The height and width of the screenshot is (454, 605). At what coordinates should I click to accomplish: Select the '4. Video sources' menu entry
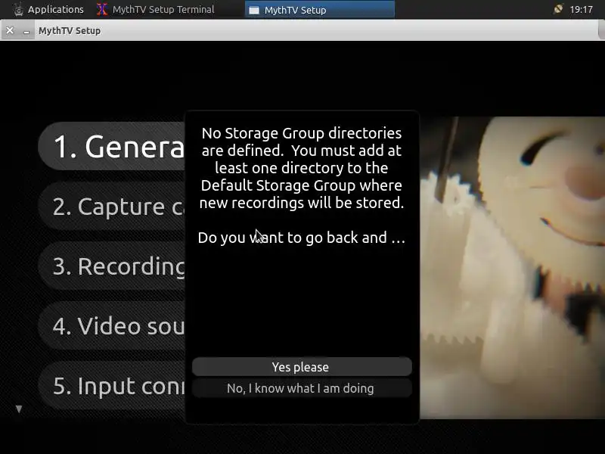pyautogui.click(x=112, y=326)
